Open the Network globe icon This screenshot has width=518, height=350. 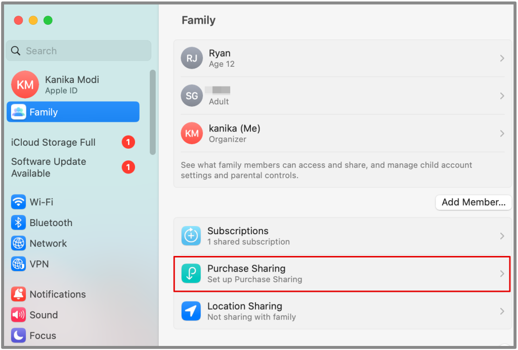coord(19,243)
